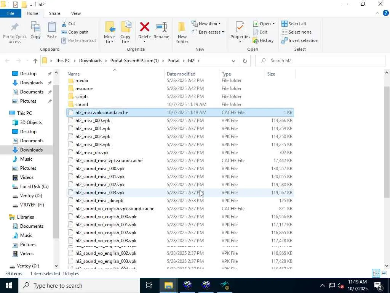Screen dimensions: 390x293
Task: Open the Copy to menu
Action: click(125, 32)
